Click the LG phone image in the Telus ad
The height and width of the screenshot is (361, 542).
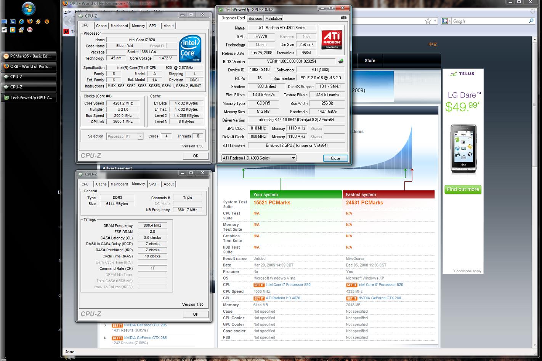click(x=463, y=149)
